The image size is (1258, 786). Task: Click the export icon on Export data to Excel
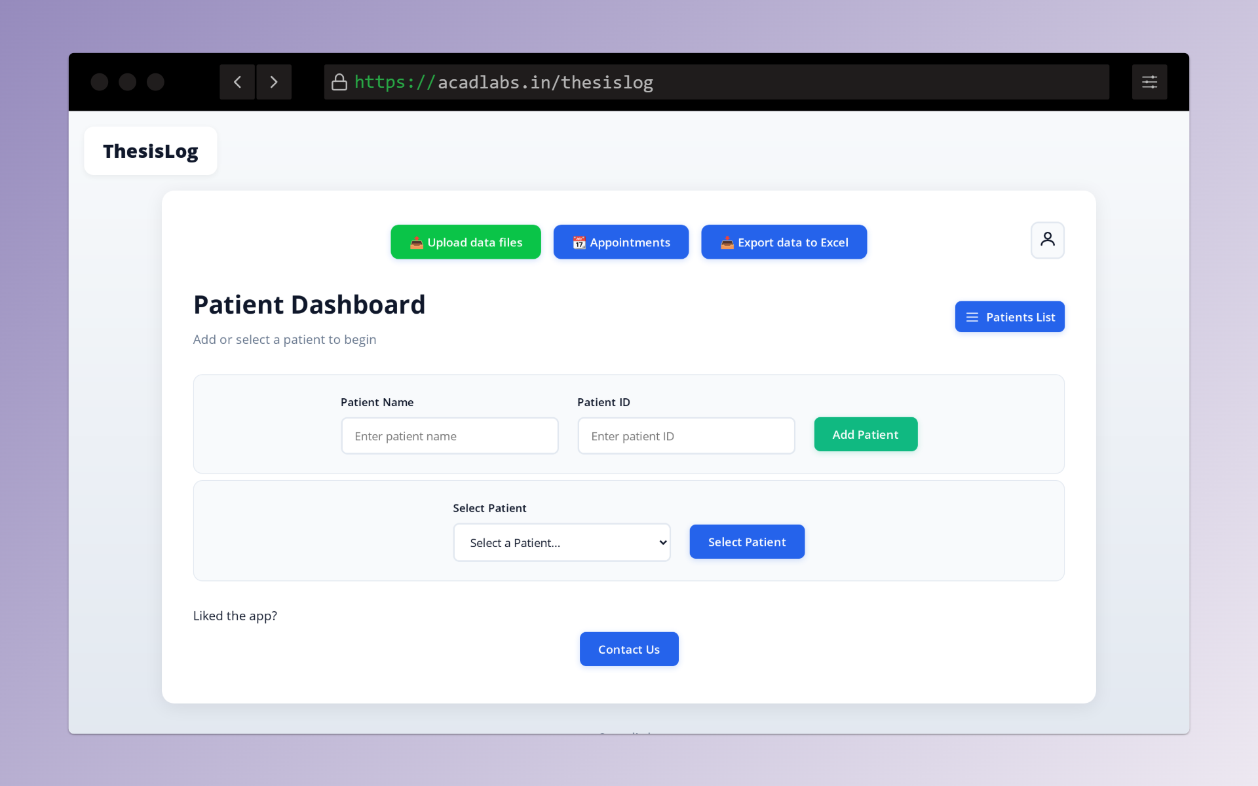726,242
